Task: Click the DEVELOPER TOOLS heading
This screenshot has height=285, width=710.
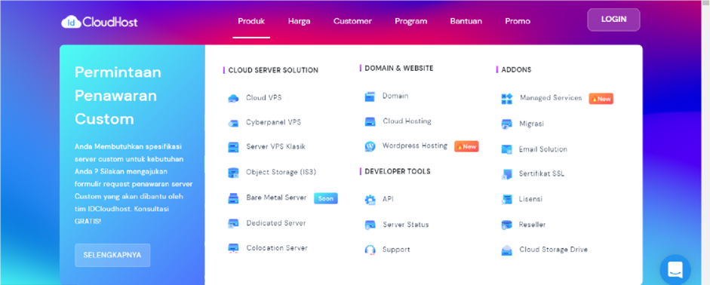Action: [398, 171]
